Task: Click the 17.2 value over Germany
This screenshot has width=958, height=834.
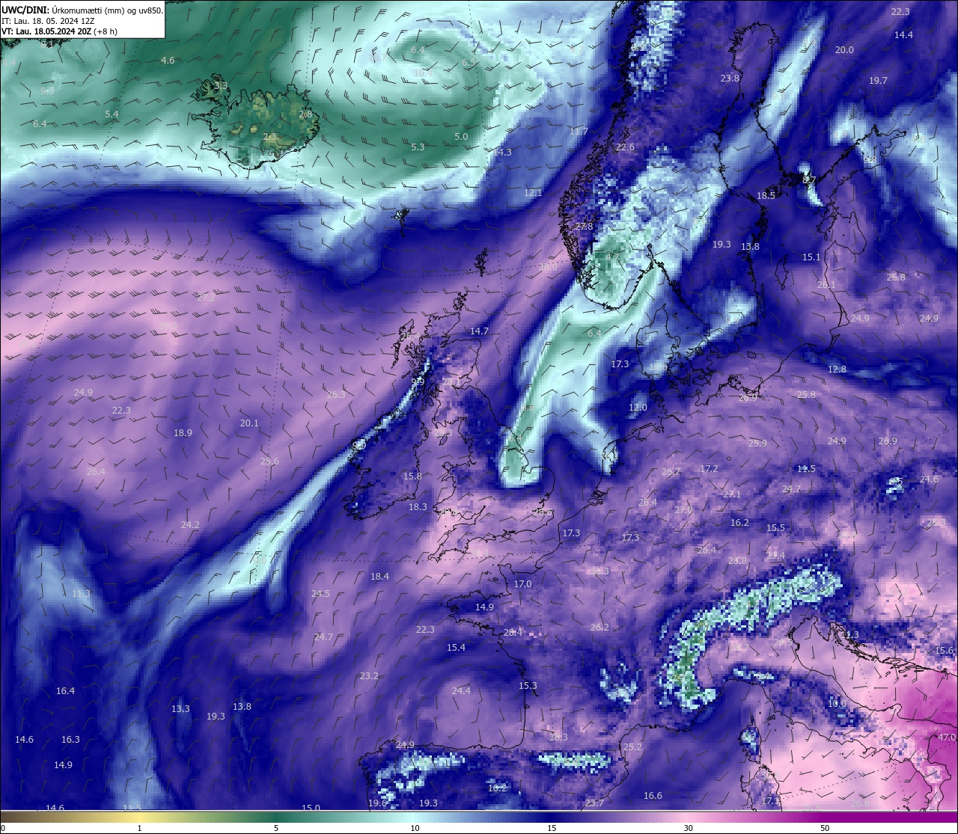Action: [x=709, y=468]
